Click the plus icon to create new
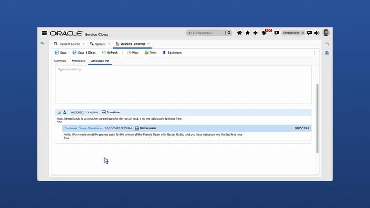 pos(256,33)
